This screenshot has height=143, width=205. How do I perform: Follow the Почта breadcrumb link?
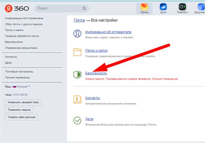tap(79, 20)
